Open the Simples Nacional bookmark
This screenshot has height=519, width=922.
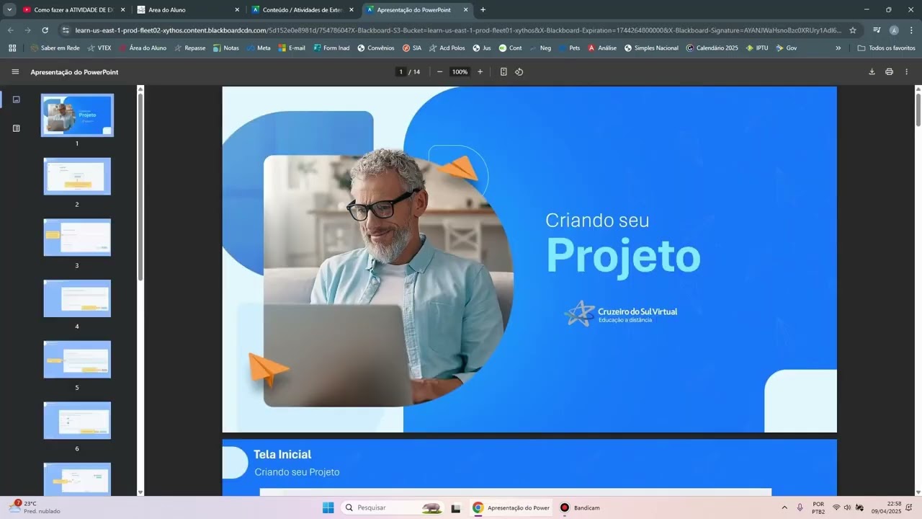coord(651,48)
